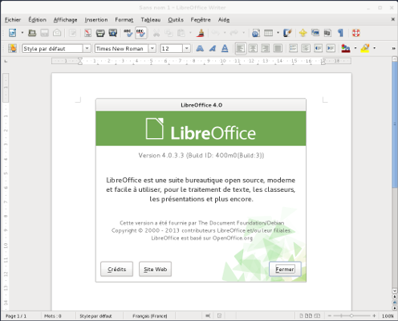Click the New document icon
398x321 pixels.
pos(13,33)
